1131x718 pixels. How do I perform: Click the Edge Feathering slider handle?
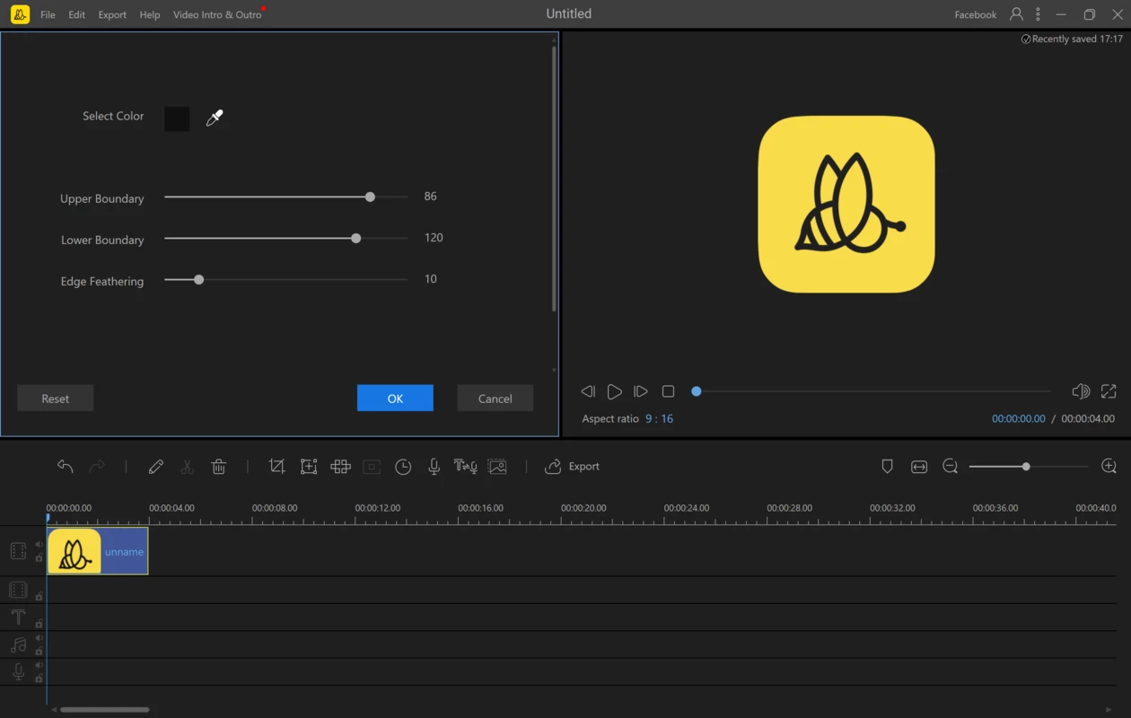pyautogui.click(x=199, y=279)
